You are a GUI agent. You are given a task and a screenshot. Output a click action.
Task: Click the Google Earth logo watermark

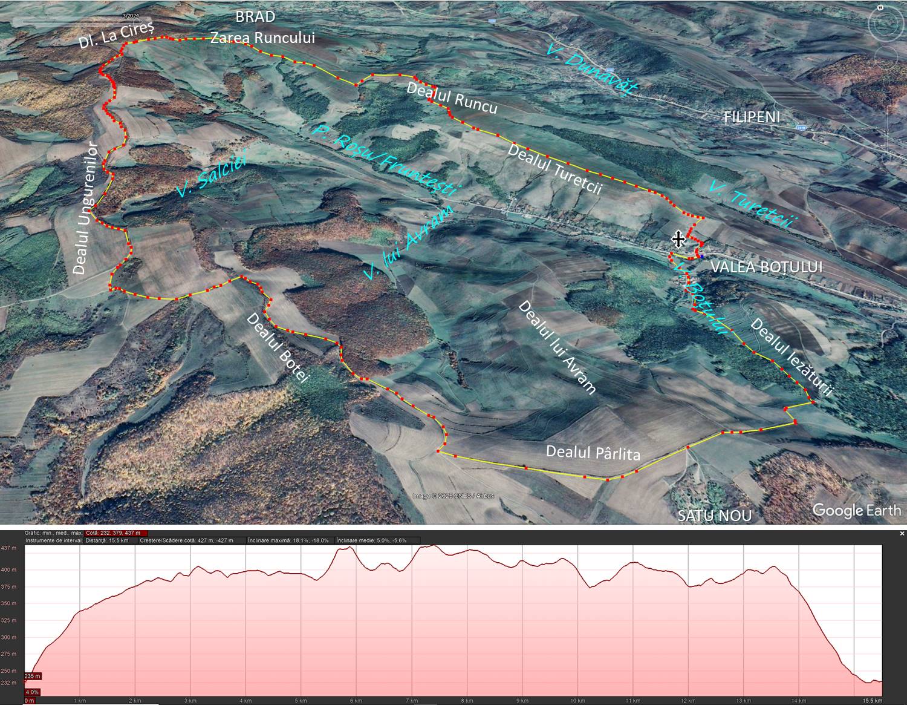(x=856, y=510)
